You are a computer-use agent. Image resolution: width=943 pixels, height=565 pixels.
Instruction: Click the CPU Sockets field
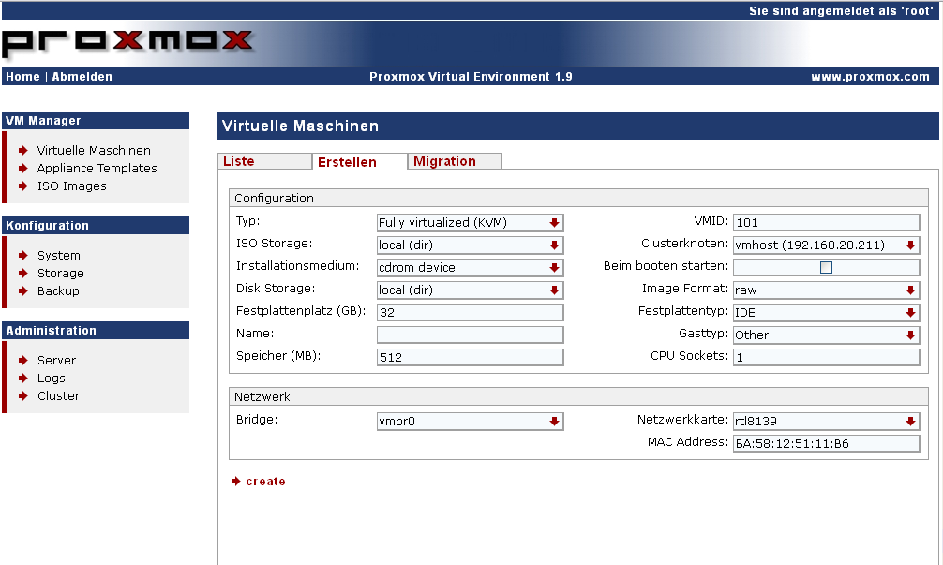827,357
